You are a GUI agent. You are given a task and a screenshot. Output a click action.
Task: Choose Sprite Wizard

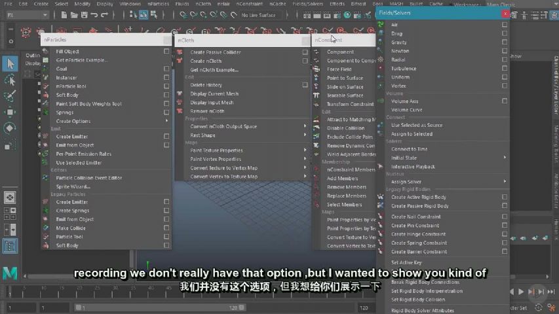tap(73, 186)
